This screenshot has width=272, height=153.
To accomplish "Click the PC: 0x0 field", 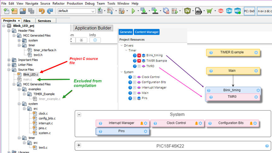I will (x=249, y=11).
